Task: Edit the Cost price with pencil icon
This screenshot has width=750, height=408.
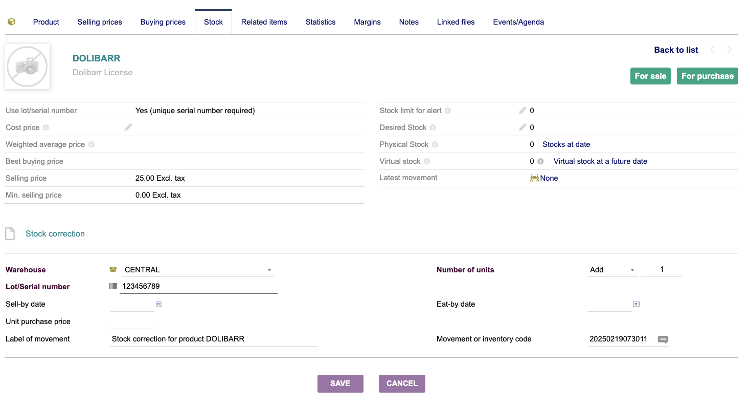Action: [128, 127]
